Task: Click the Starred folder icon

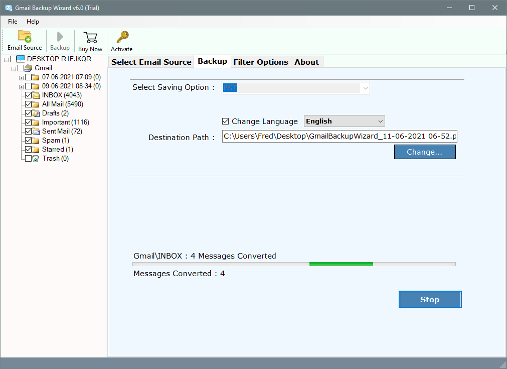Action: click(36, 150)
